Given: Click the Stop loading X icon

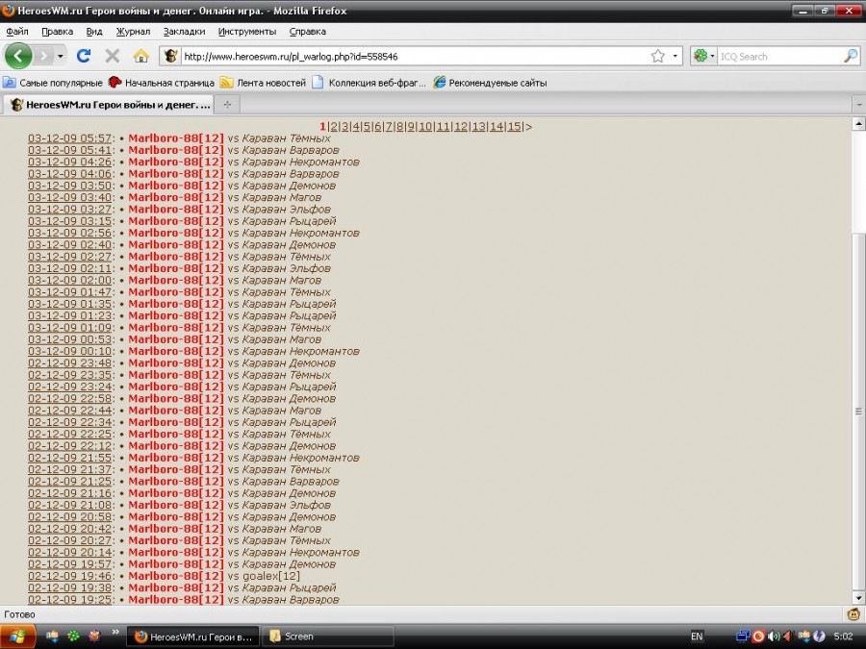Looking at the screenshot, I should pyautogui.click(x=113, y=56).
